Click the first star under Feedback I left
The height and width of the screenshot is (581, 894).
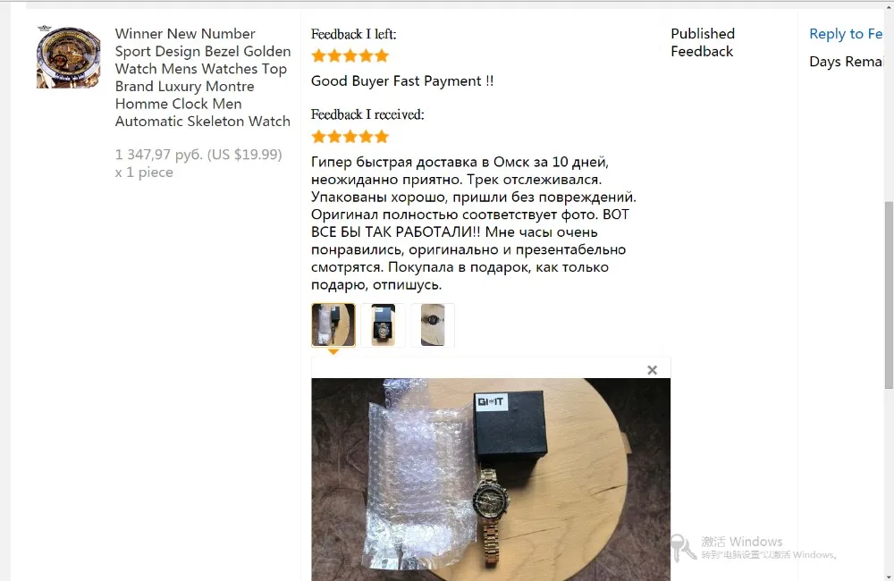(319, 56)
